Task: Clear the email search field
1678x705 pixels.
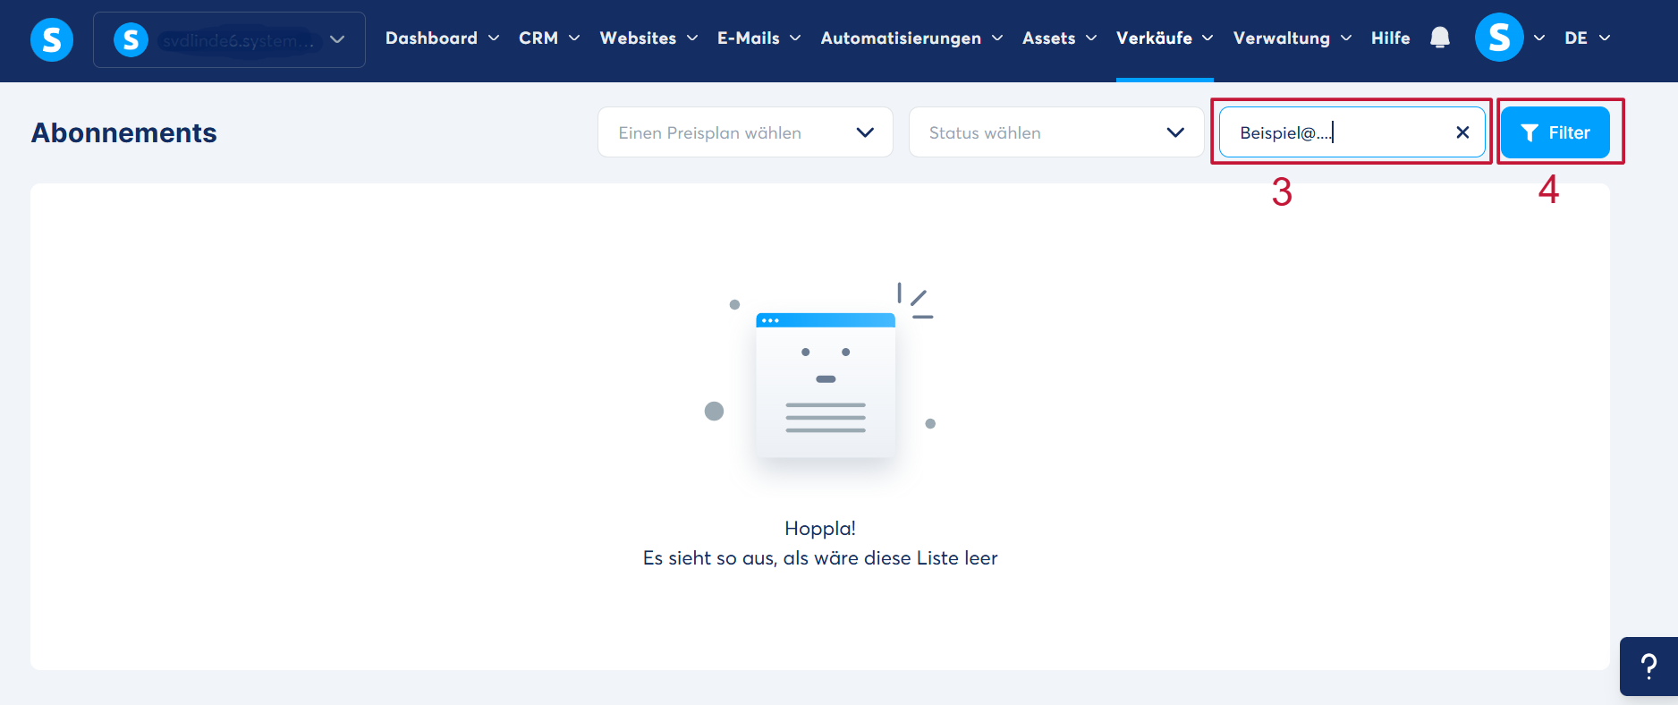Action: pyautogui.click(x=1462, y=132)
